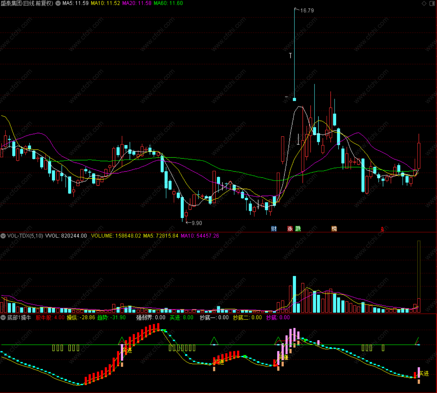Select the MA5: 11.59 label
437x393 pixels.
(75, 3)
